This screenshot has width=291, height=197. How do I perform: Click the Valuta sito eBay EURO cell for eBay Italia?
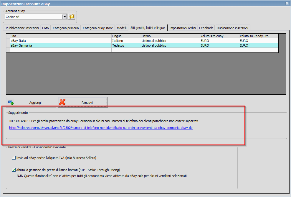click(x=219, y=41)
